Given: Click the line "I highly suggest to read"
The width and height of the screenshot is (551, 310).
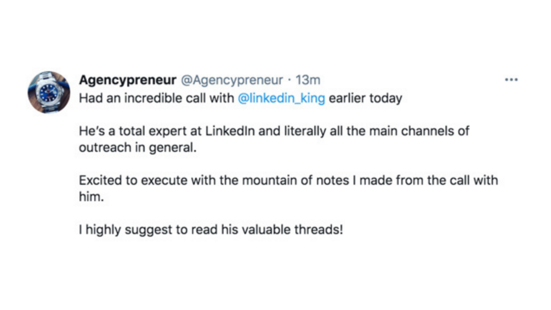Looking at the screenshot, I should coord(211,229).
